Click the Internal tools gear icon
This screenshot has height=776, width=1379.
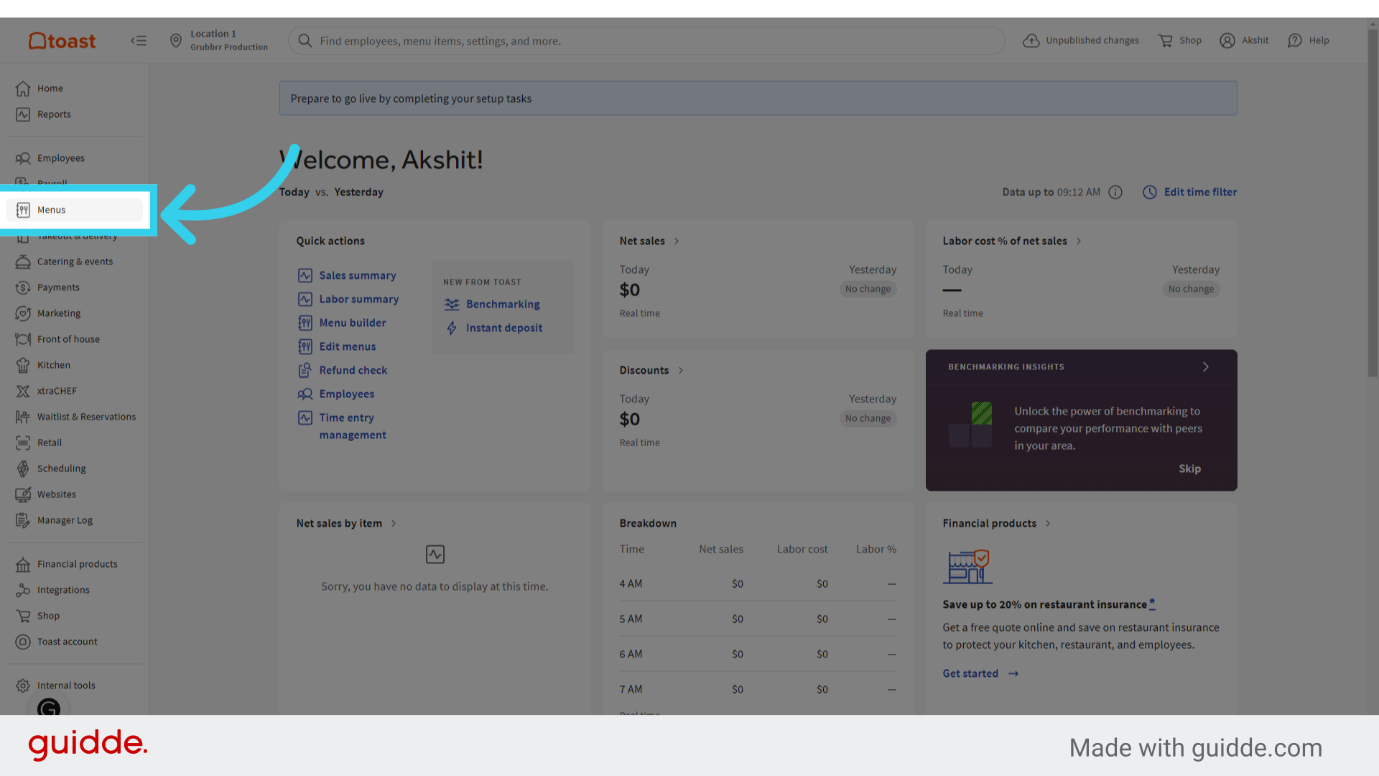23,685
